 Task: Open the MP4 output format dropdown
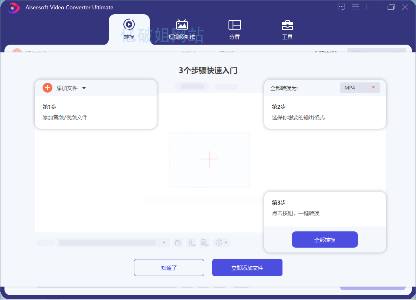(360, 87)
